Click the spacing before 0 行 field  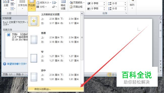[x=118, y=4]
